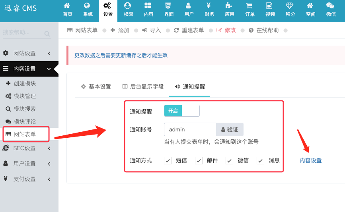Uncheck the 微信 notification checkbox
Image resolution: width=345 pixels, height=212 pixels.
click(229, 161)
